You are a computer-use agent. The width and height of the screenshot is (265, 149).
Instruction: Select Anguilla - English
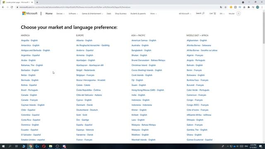(29, 41)
